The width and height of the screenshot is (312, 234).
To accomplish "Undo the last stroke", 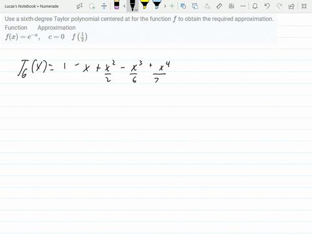I will click(x=267, y=6).
